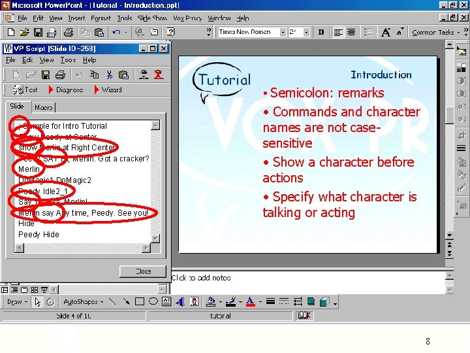Click the Line Color brush icon
470x353 pixels.
[x=230, y=301]
